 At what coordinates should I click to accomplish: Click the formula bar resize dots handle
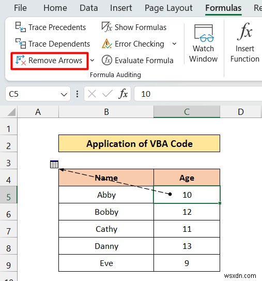[x=77, y=94]
